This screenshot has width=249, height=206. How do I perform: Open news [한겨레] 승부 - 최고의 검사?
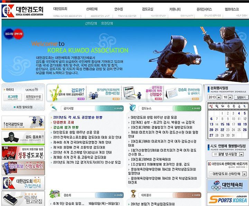[x=163, y=123]
